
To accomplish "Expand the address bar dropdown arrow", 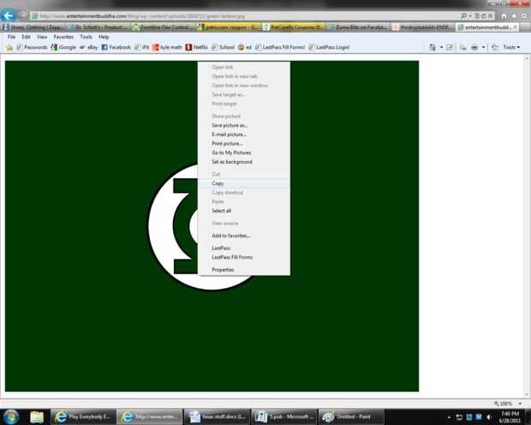I will (470, 16).
